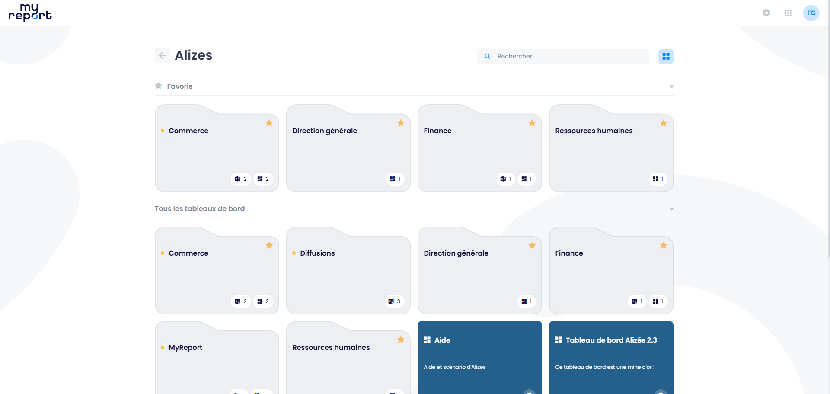830x394 pixels.
Task: Click the MyReport logo
Action: (x=30, y=13)
